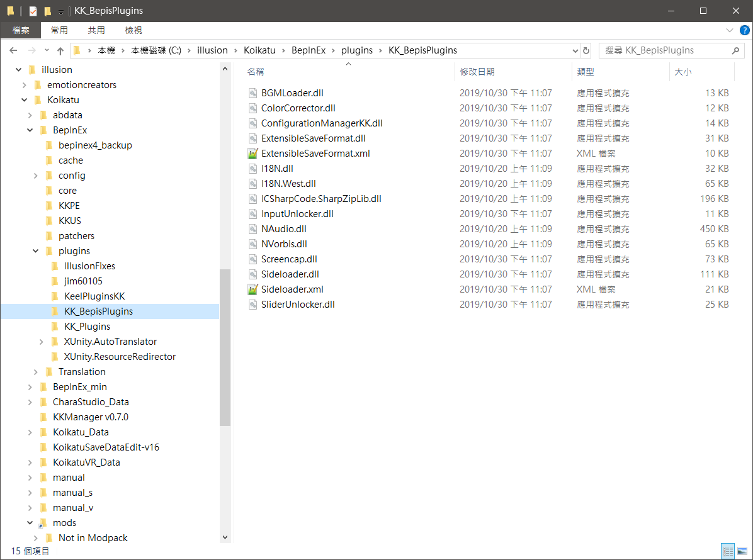Customize quick access toolbar dropdown
This screenshot has height=560, width=753.
coord(61,11)
